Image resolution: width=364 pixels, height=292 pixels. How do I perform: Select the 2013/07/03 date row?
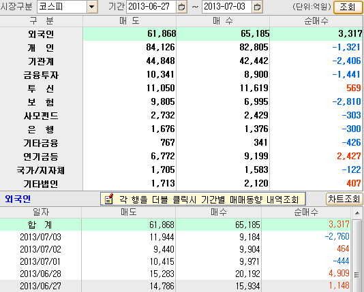[176, 237]
